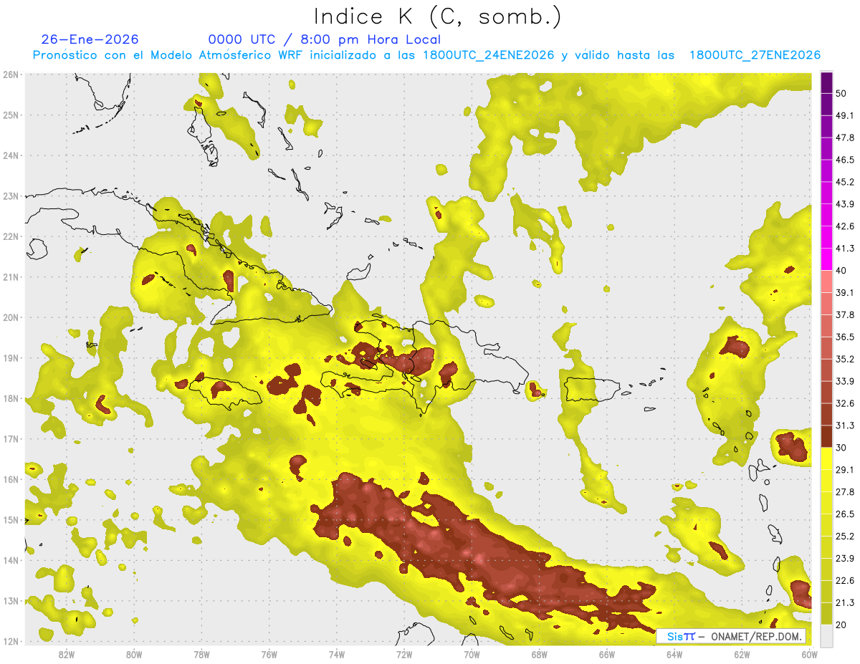Click the "25N" latitude label
Viewport: 860px width, 664px height.
coord(11,115)
